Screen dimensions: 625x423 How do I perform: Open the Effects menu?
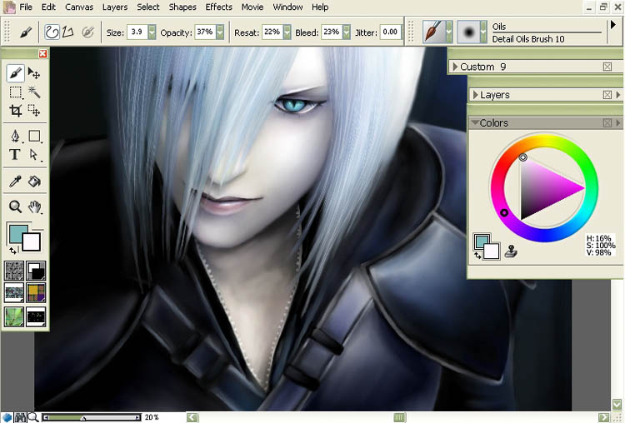218,7
